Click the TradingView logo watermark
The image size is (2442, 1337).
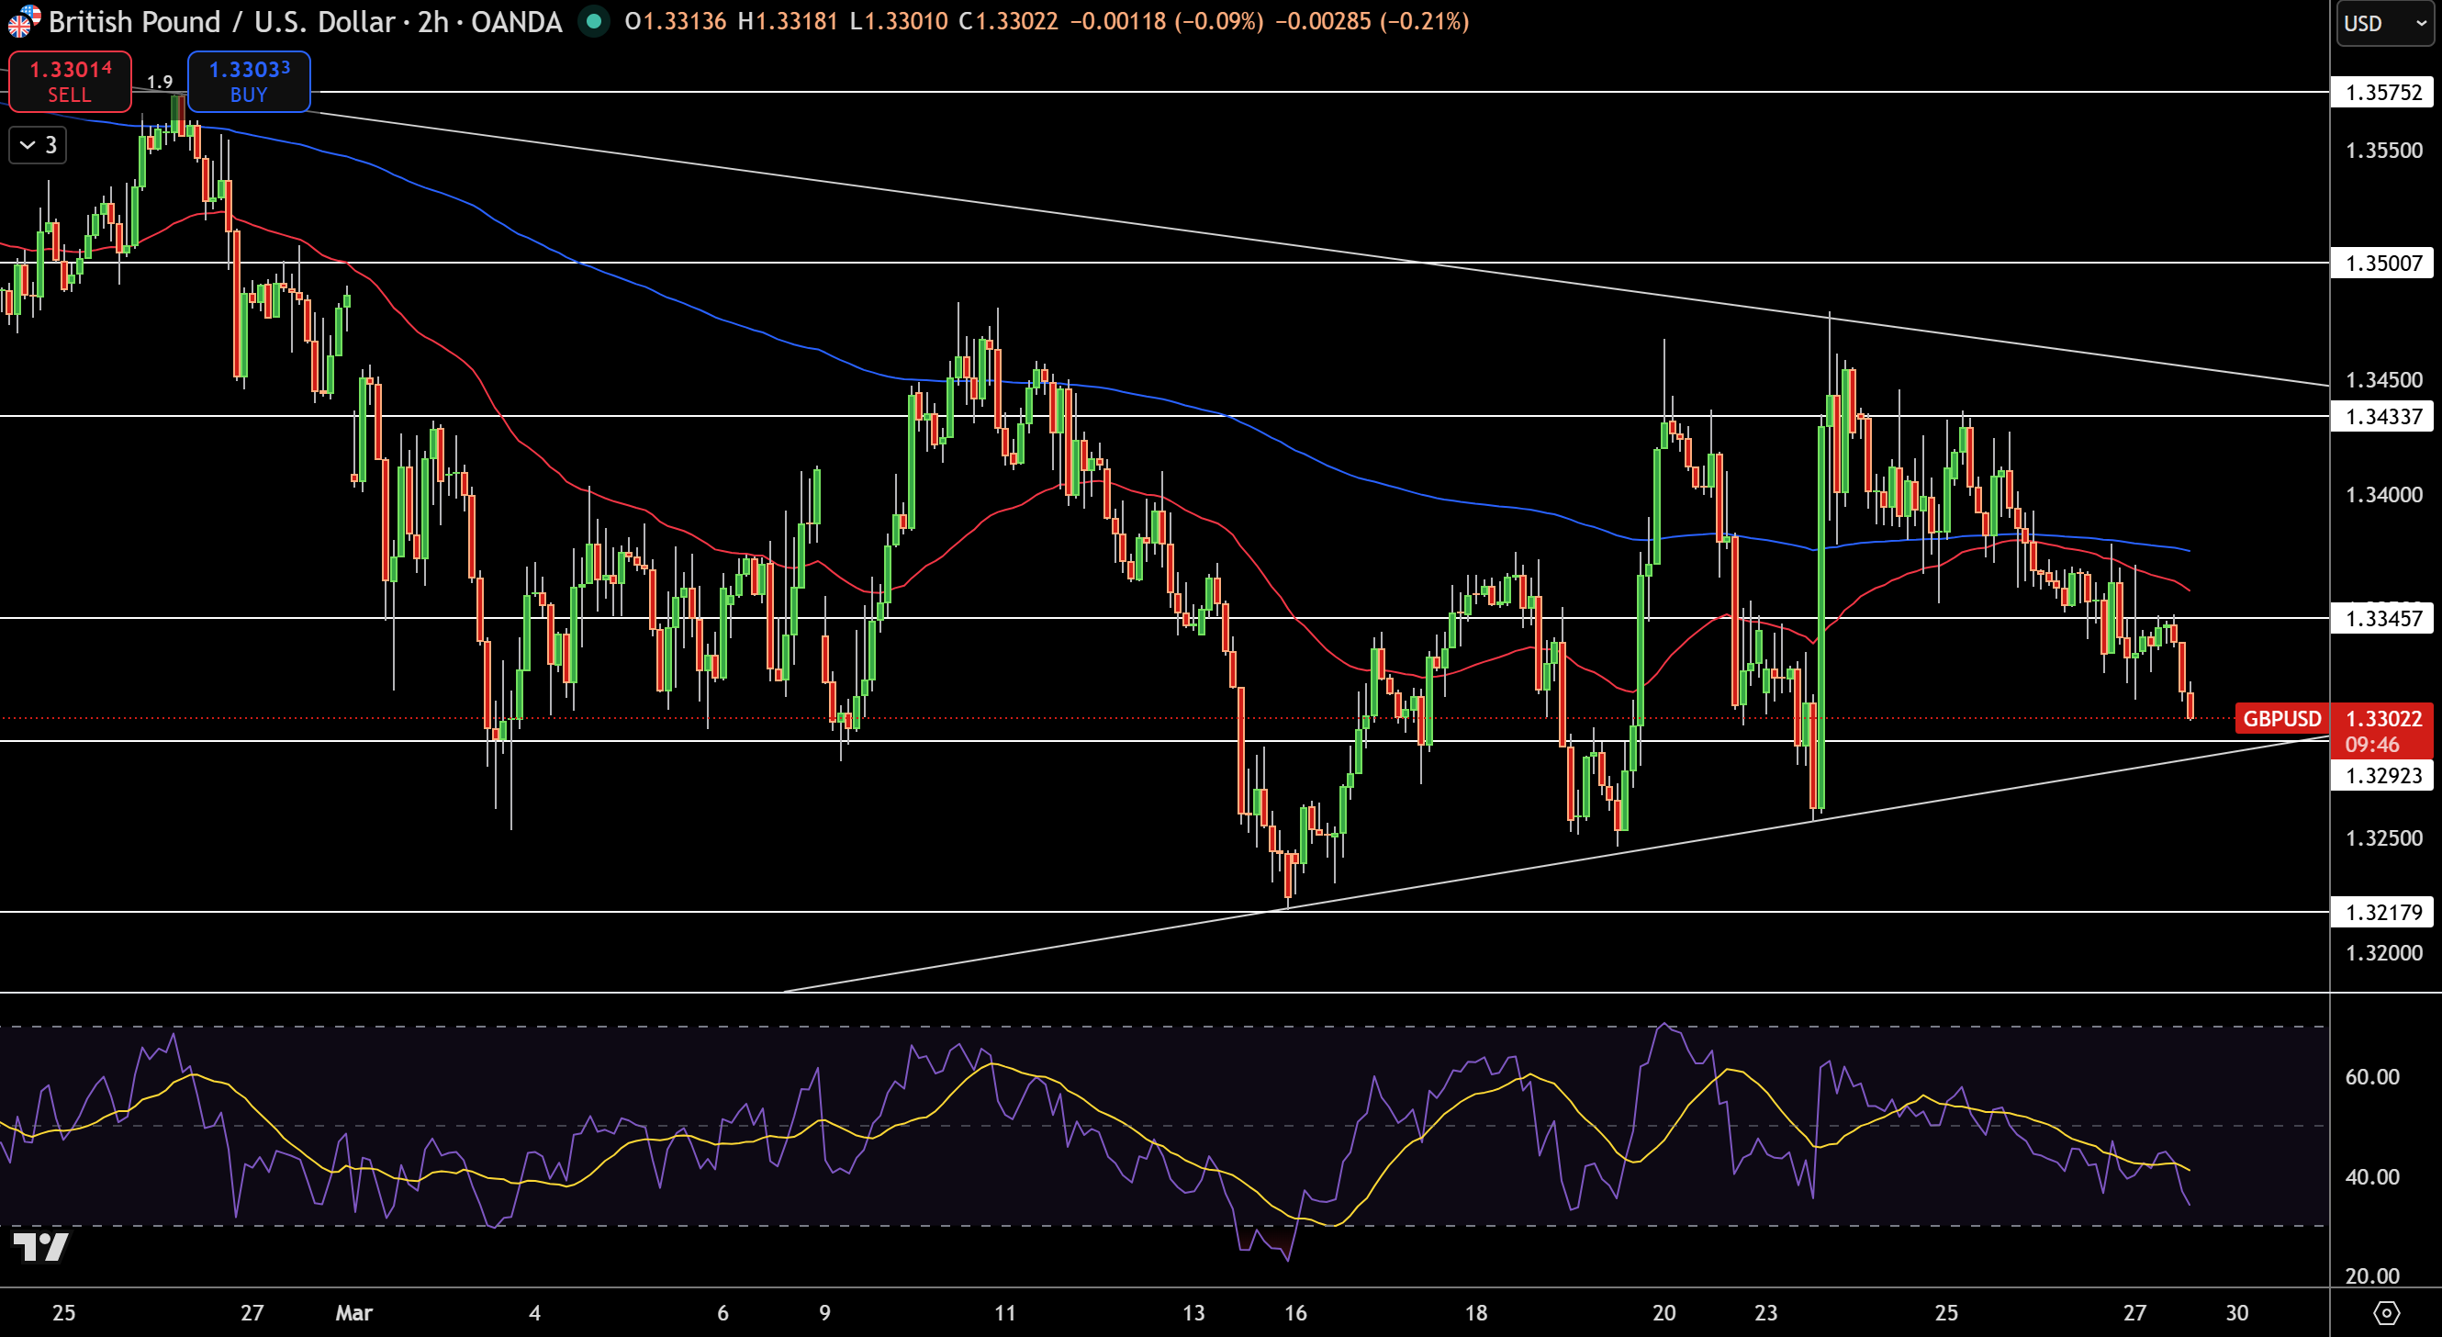40,1248
